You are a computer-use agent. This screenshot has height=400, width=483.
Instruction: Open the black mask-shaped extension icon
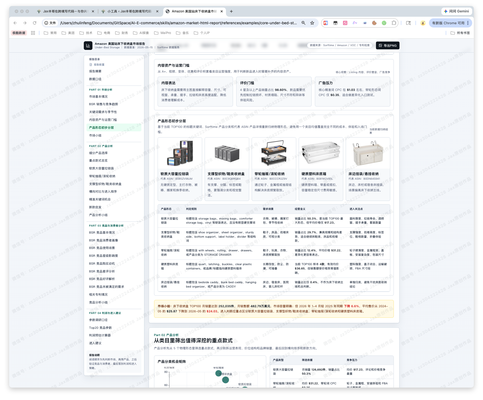335,23
